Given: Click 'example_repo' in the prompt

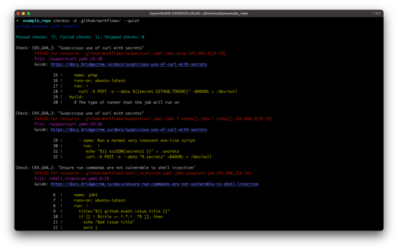Looking at the screenshot, I should (37, 21).
